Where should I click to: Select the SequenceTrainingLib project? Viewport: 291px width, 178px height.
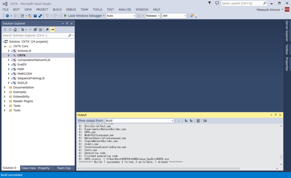31,78
